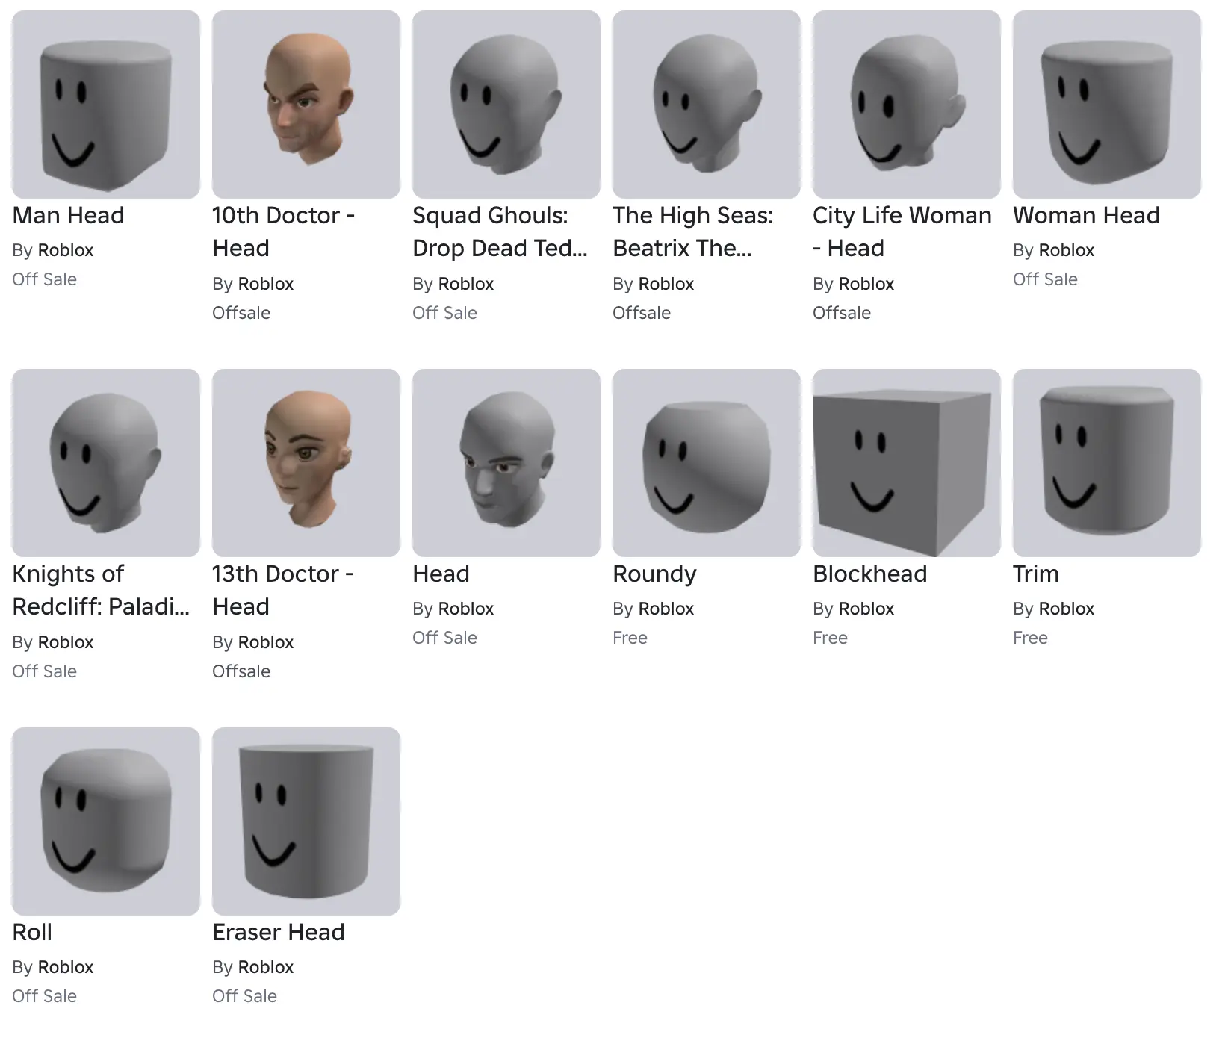This screenshot has height=1044, width=1228.
Task: Open Squad Ghouls: Drop Dead Ted title link
Action: 500,232
